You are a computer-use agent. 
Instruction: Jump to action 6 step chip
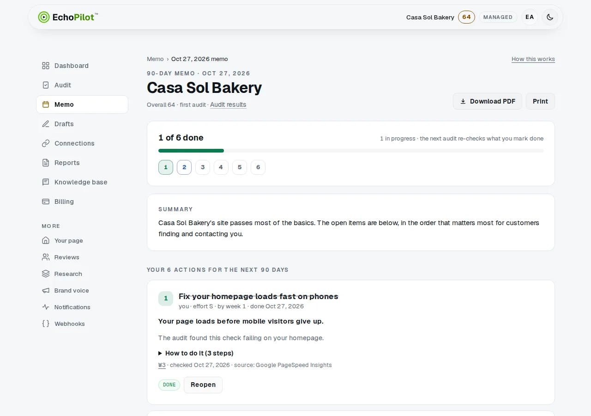(x=258, y=167)
